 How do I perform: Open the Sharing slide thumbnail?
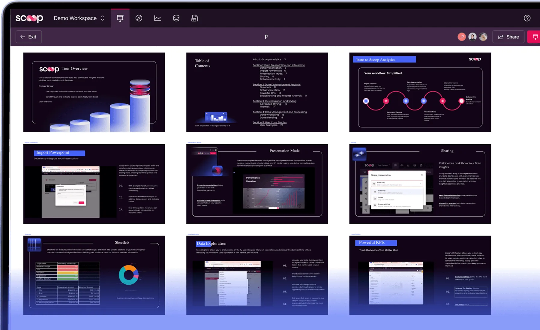click(x=420, y=184)
